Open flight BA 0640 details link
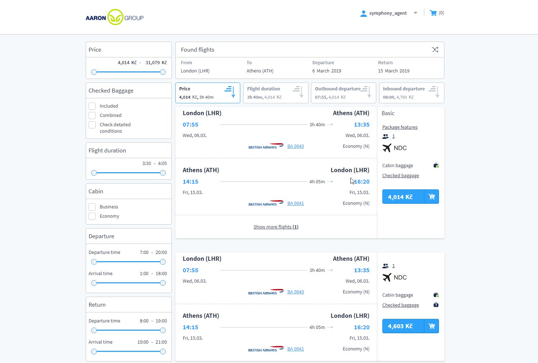This screenshot has width=538, height=363. coord(296,146)
